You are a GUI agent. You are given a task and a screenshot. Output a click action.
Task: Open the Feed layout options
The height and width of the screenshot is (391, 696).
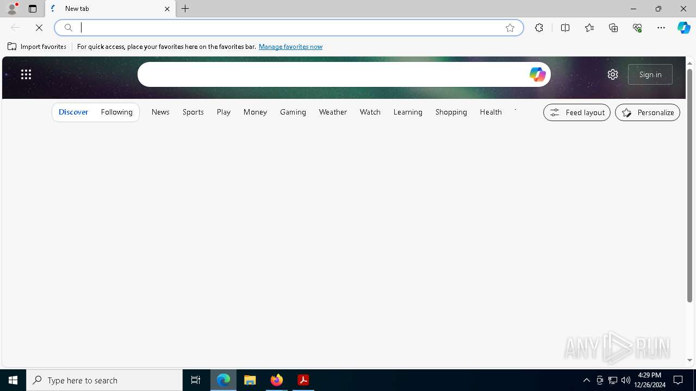577,112
